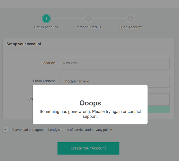Image resolution: width=179 pixels, height=161 pixels.
Task: Click the Email Address label
Action: 44,81
